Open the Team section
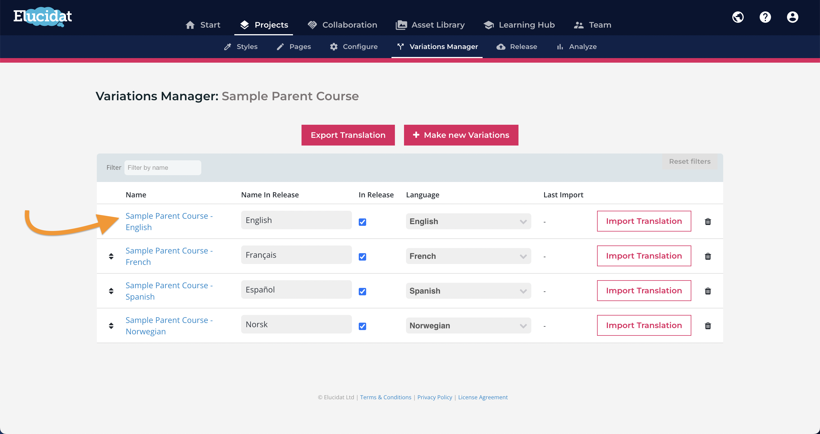 593,25
